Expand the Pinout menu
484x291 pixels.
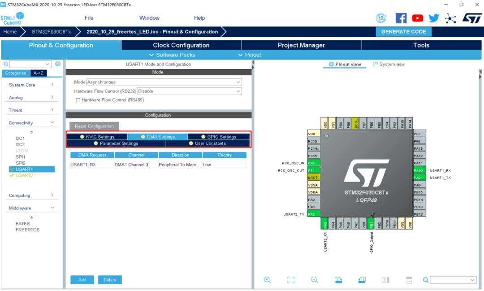tap(249, 55)
